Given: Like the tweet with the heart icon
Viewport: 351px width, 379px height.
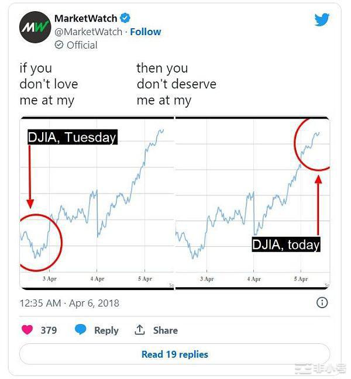Looking at the screenshot, I should point(27,330).
